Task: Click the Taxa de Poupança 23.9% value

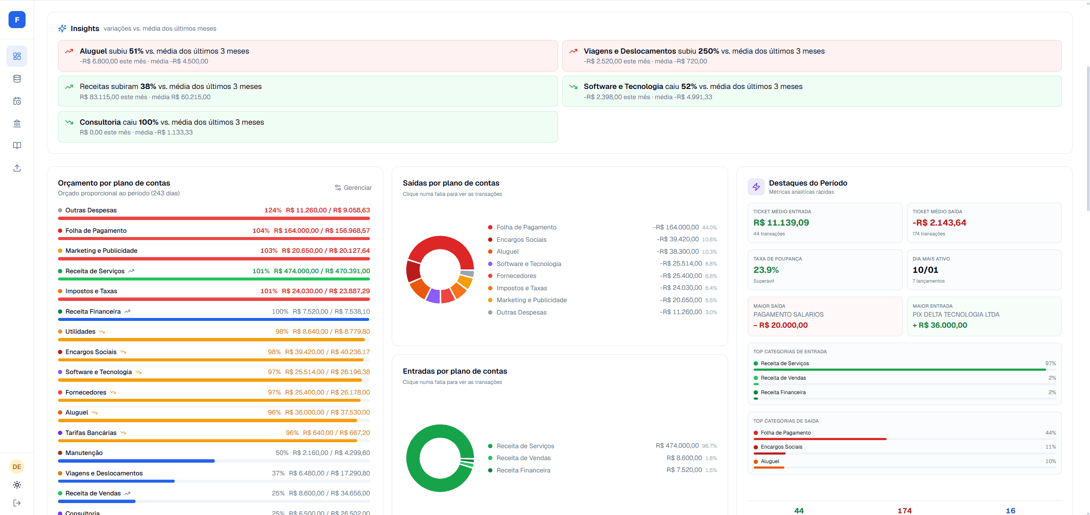Action: pyautogui.click(x=766, y=270)
